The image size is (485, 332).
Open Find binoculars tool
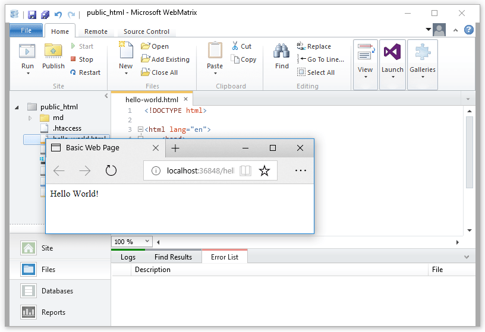(x=282, y=51)
